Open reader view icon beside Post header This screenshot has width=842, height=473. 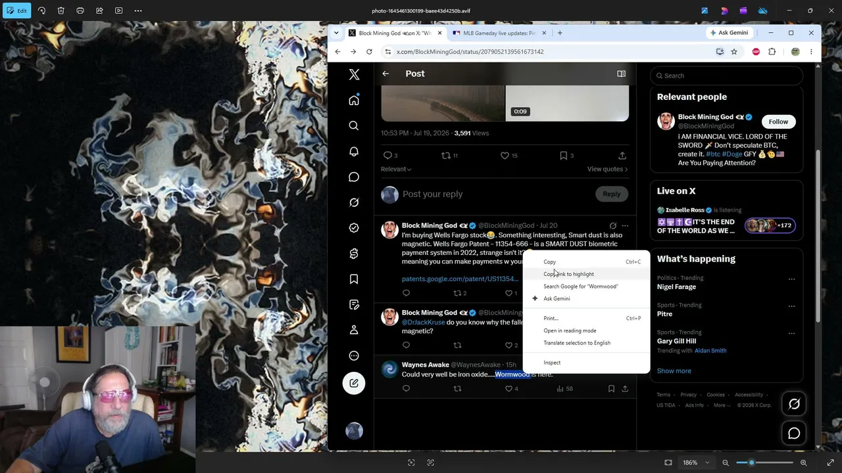click(621, 74)
